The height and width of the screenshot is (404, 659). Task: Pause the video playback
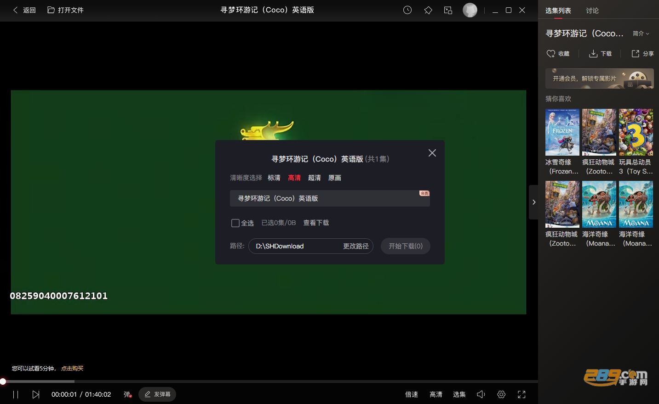(x=16, y=394)
